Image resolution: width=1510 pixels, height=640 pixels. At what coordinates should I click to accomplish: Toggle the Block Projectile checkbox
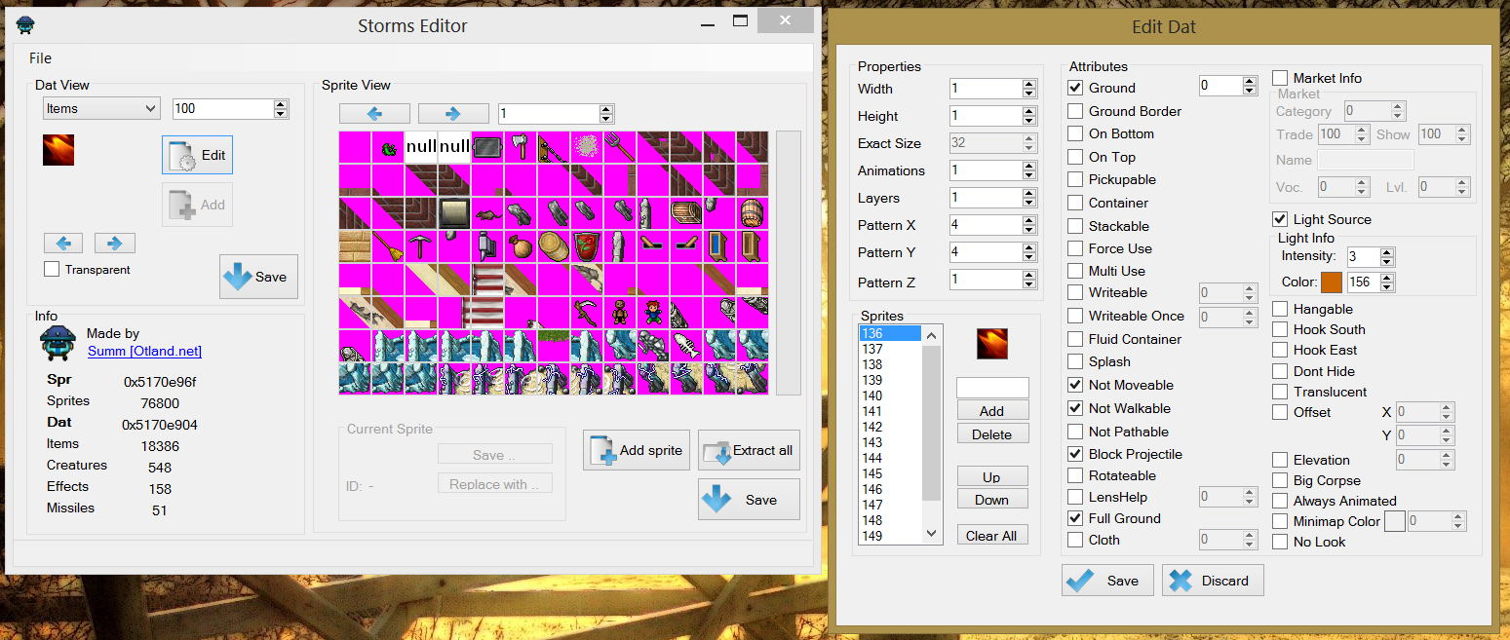coord(1076,454)
